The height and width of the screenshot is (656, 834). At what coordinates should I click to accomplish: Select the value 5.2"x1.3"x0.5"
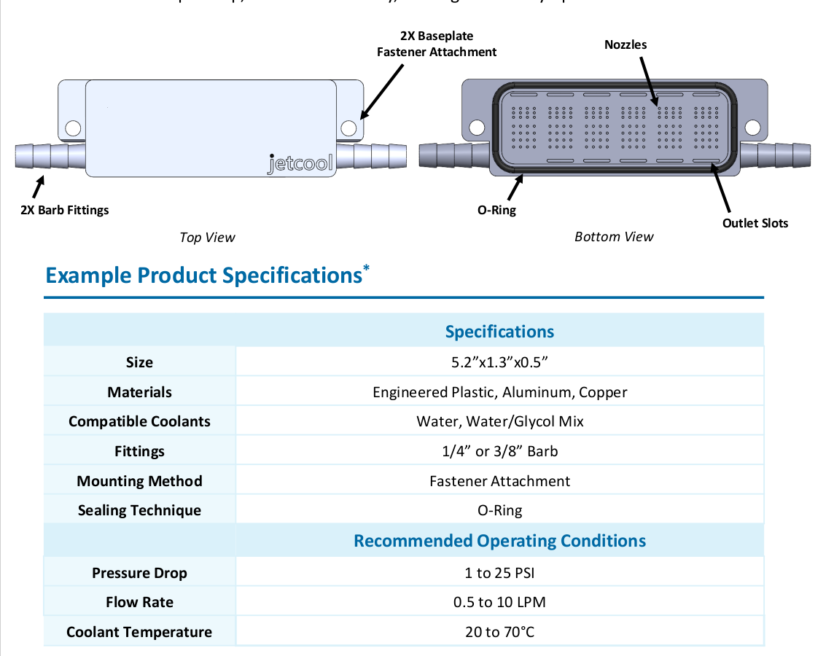(x=499, y=362)
